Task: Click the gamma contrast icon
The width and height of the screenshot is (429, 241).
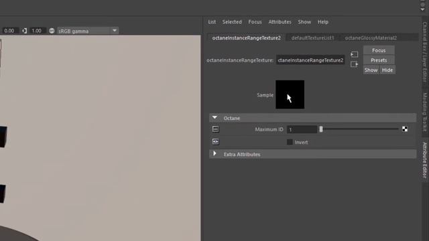Action: click(24, 31)
